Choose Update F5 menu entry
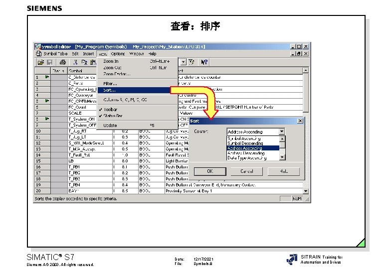 point(137,126)
